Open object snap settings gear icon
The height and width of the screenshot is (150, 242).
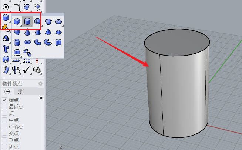point(40,84)
